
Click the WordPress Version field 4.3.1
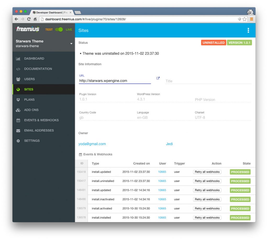165,99
